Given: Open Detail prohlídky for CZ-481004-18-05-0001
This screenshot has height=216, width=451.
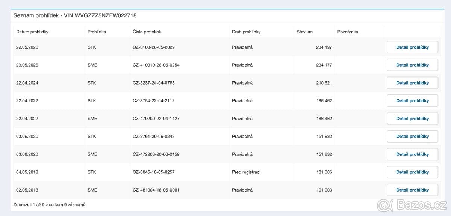Looking at the screenshot, I should tap(412, 190).
